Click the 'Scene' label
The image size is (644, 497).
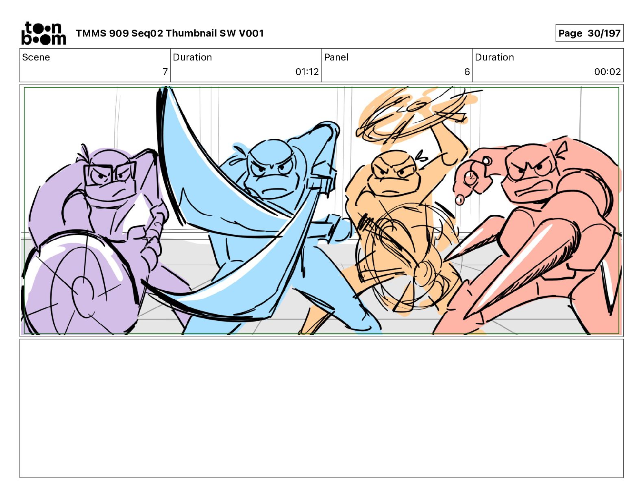pyautogui.click(x=36, y=57)
